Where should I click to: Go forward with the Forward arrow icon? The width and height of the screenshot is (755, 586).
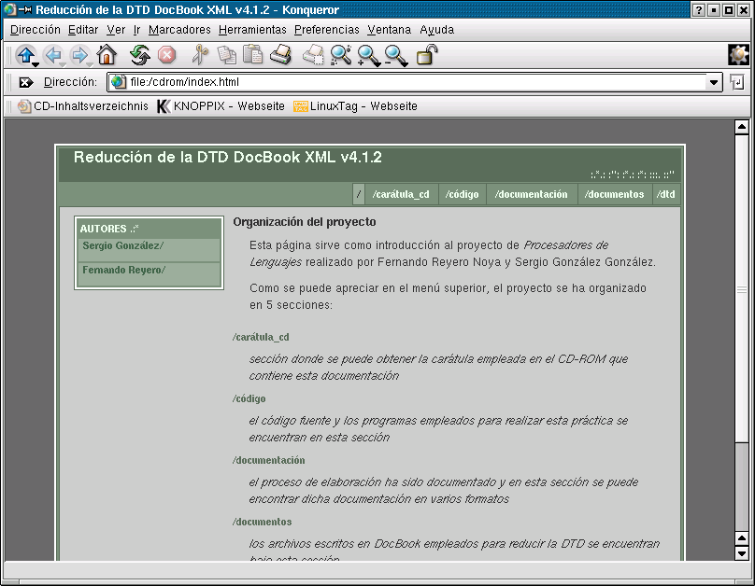point(79,54)
